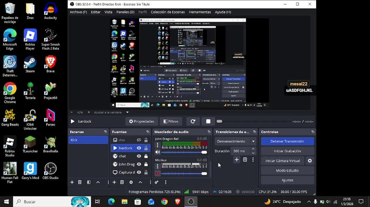Add a new scene with the plus icon in Escenas
Screen dimensions: 370x207
coord(72,182)
